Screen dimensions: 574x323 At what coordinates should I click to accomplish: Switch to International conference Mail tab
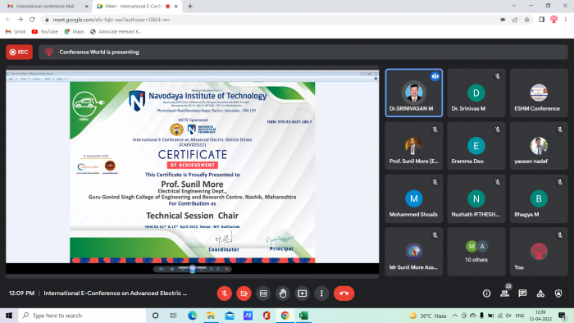[45, 7]
